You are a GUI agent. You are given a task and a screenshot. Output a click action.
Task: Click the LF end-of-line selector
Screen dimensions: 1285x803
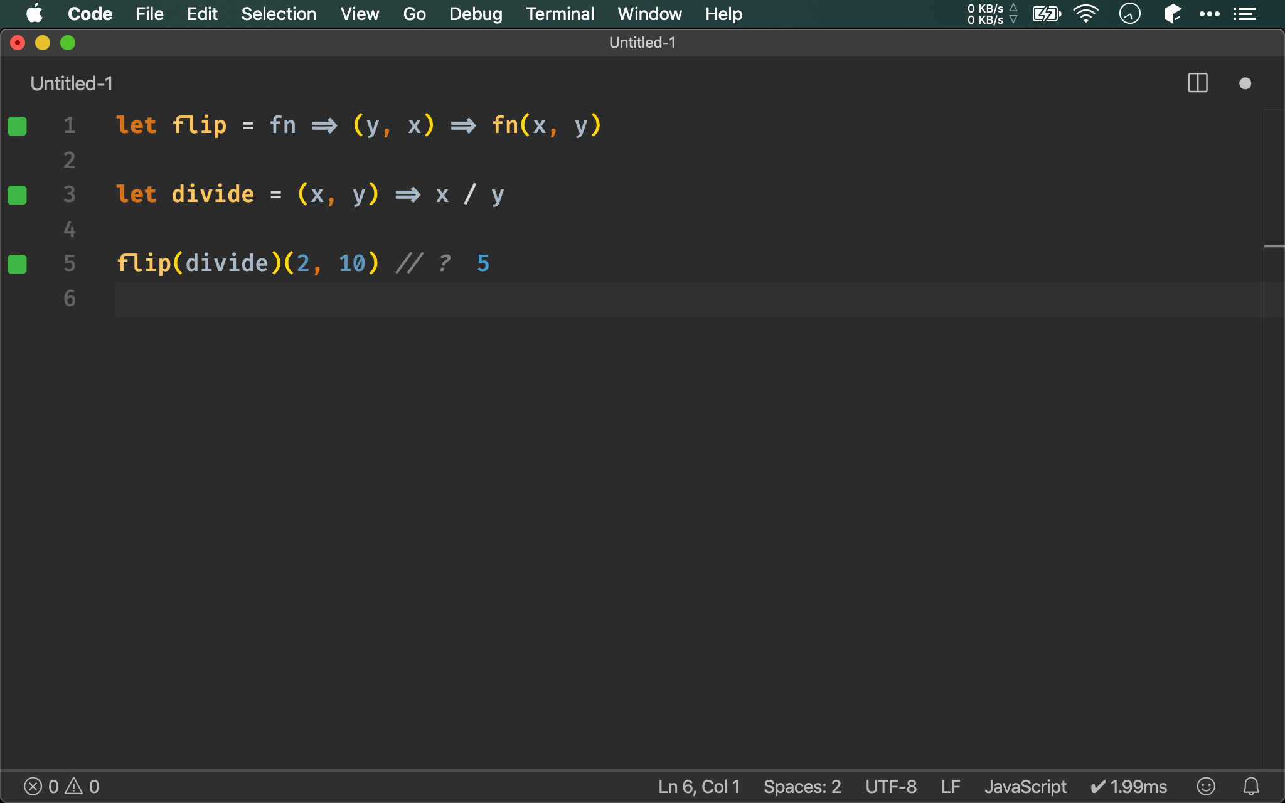951,787
